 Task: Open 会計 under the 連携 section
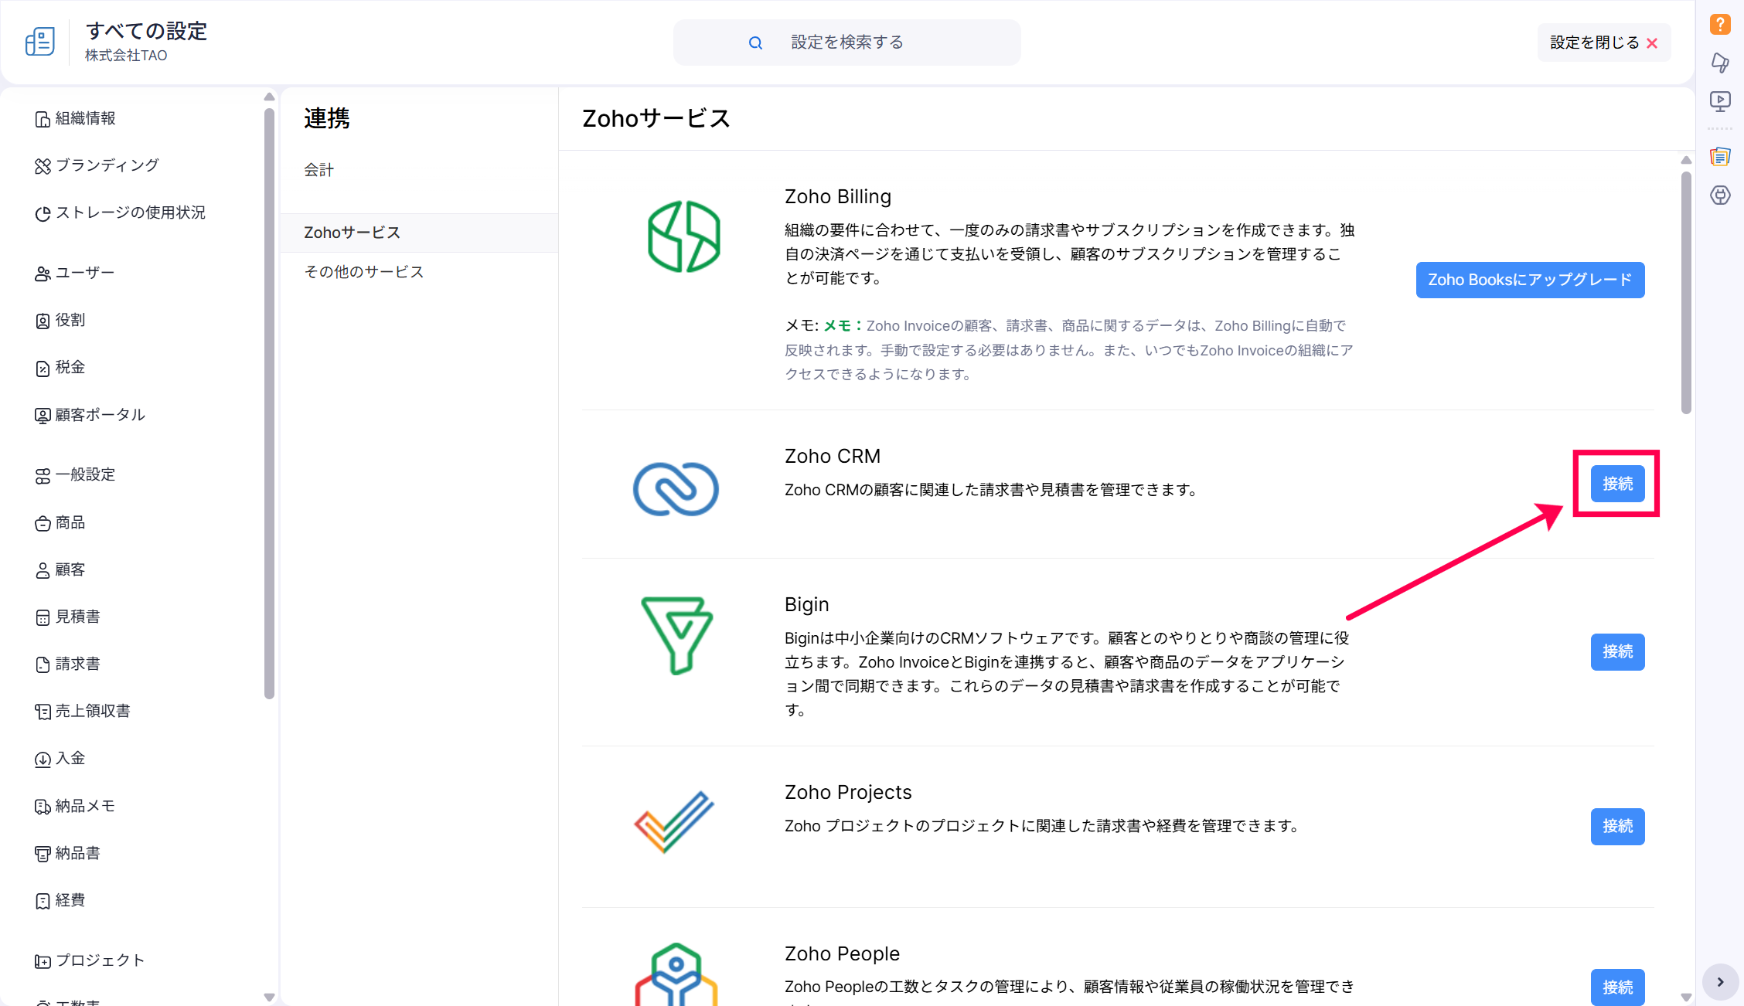(318, 170)
